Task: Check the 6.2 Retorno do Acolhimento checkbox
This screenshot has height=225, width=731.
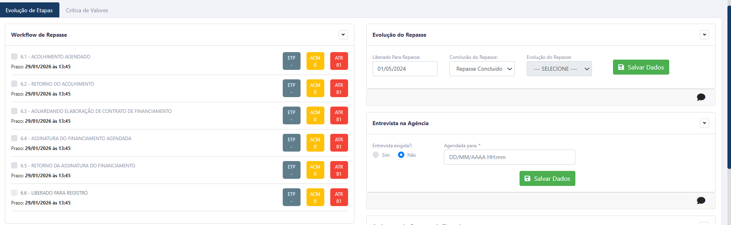Action: 14,84
